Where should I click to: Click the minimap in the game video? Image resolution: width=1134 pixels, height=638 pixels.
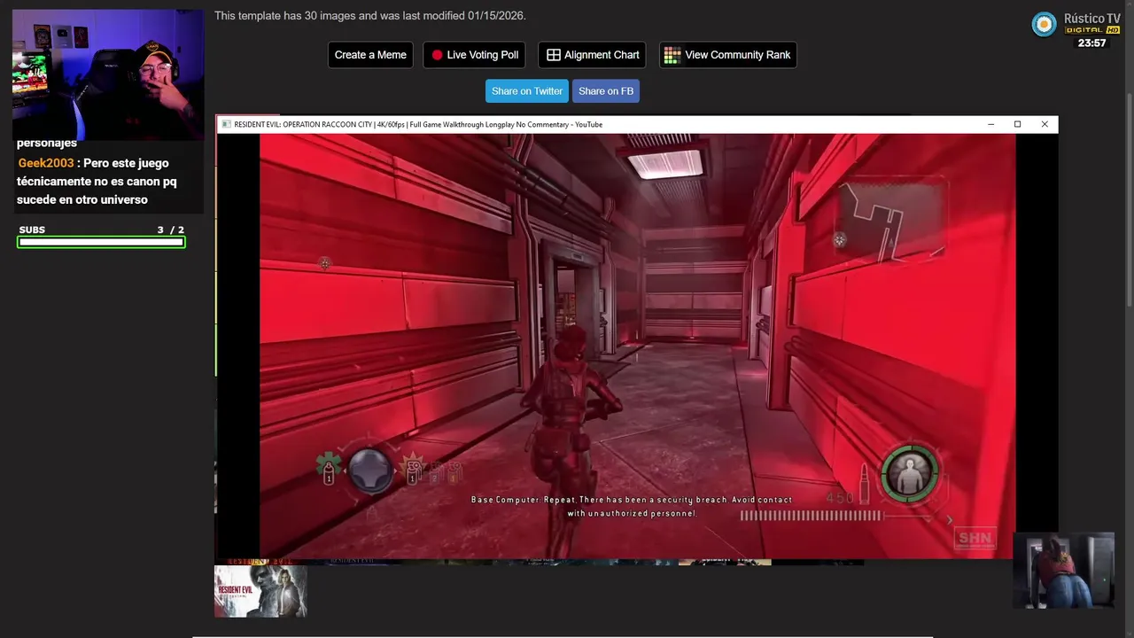pyautogui.click(x=893, y=220)
